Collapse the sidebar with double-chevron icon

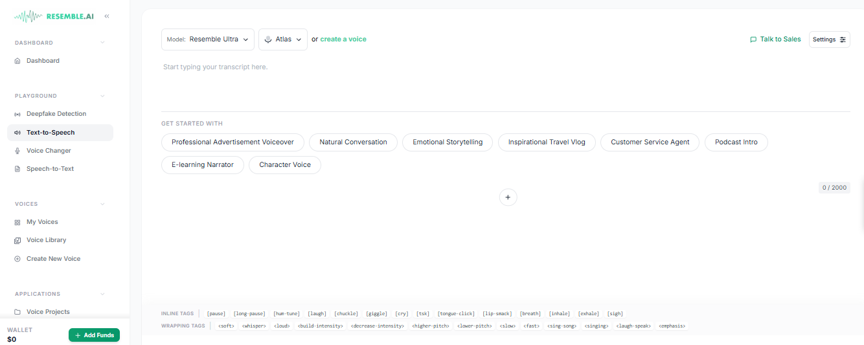point(107,16)
